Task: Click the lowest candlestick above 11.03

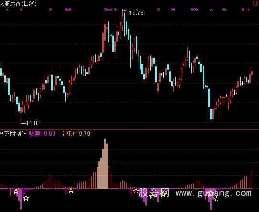Action: [x=21, y=114]
